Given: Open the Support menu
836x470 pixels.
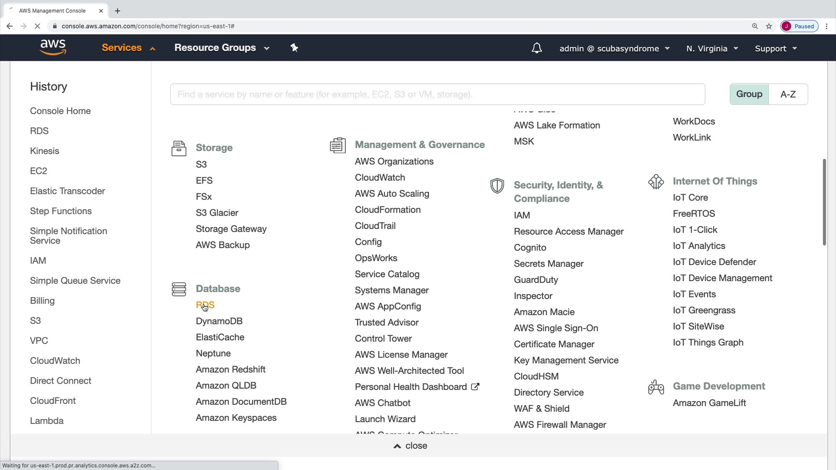Looking at the screenshot, I should click(x=776, y=48).
